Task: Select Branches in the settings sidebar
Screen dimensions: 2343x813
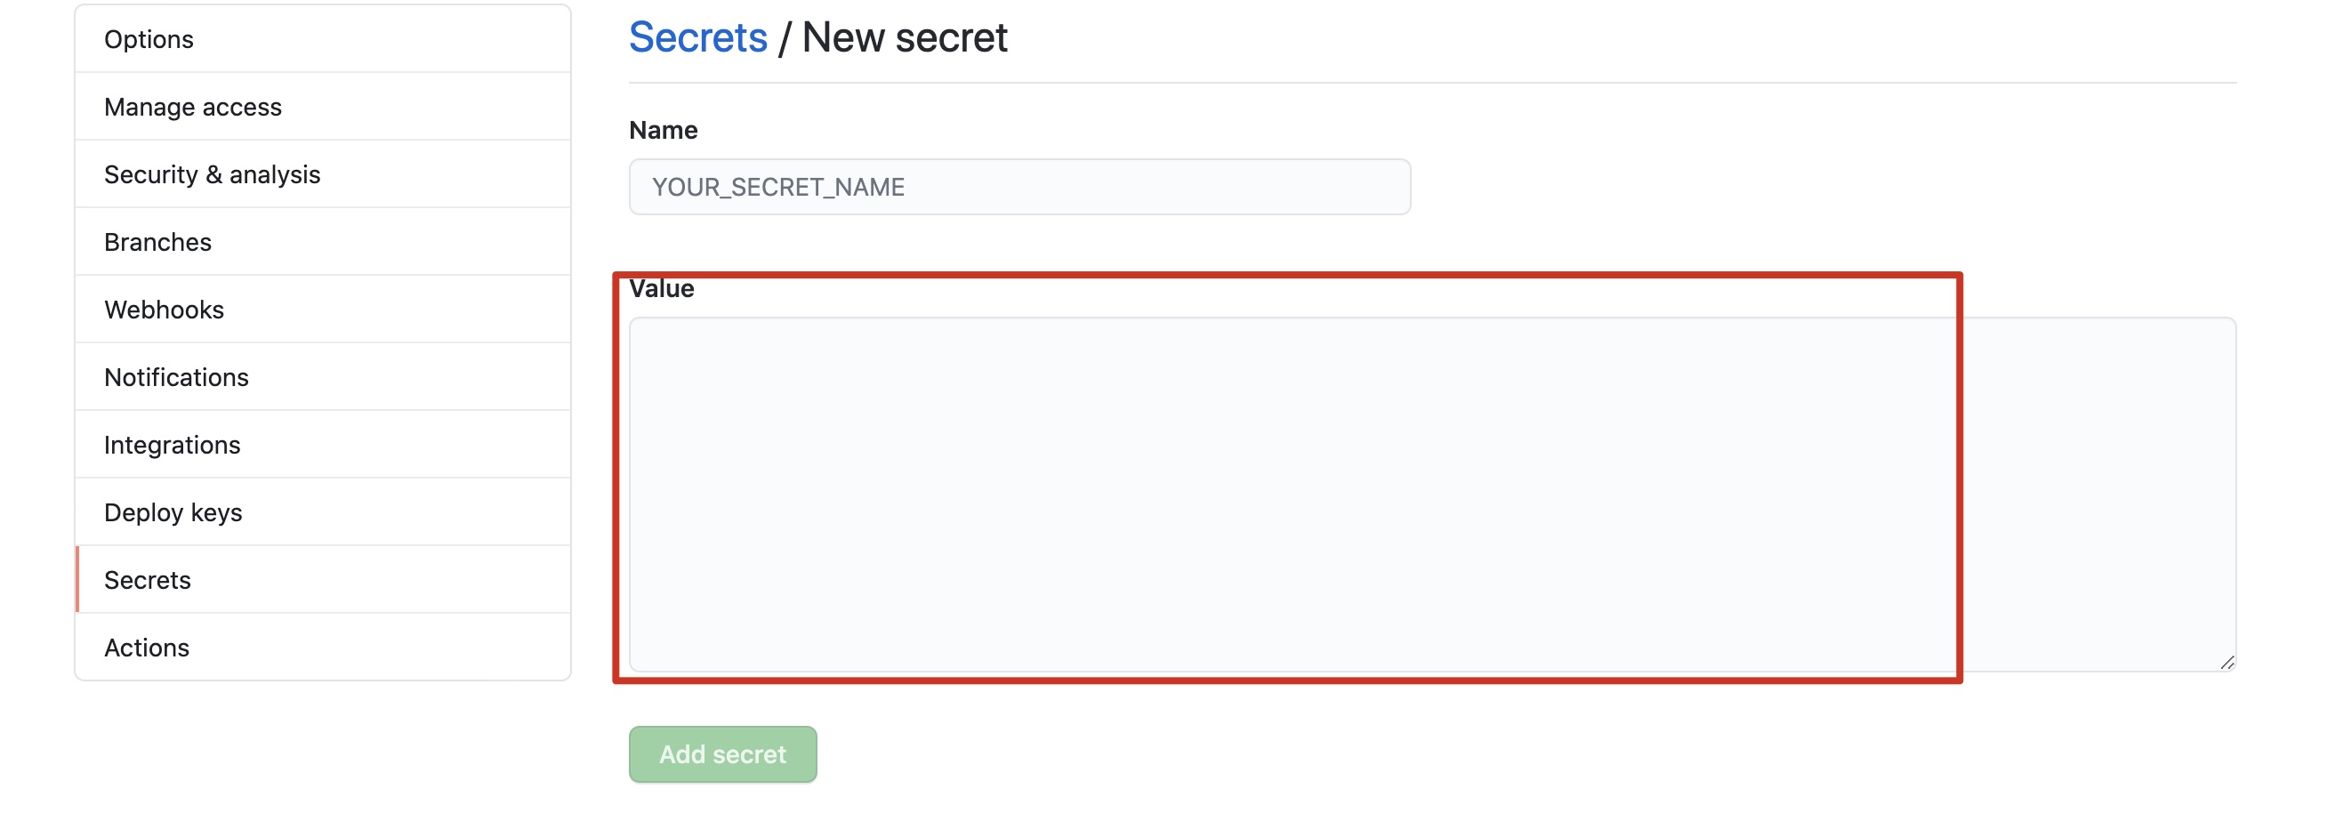Action: [x=157, y=242]
